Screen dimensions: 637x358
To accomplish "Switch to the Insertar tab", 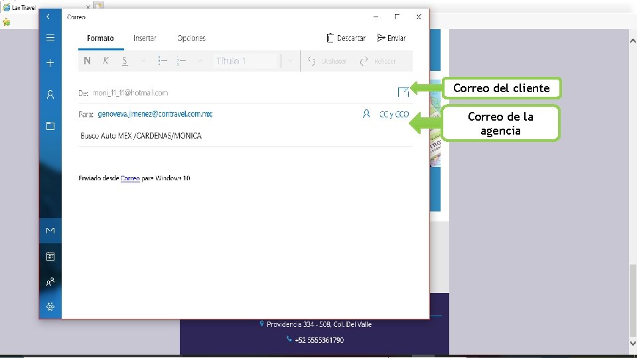I will [x=145, y=38].
